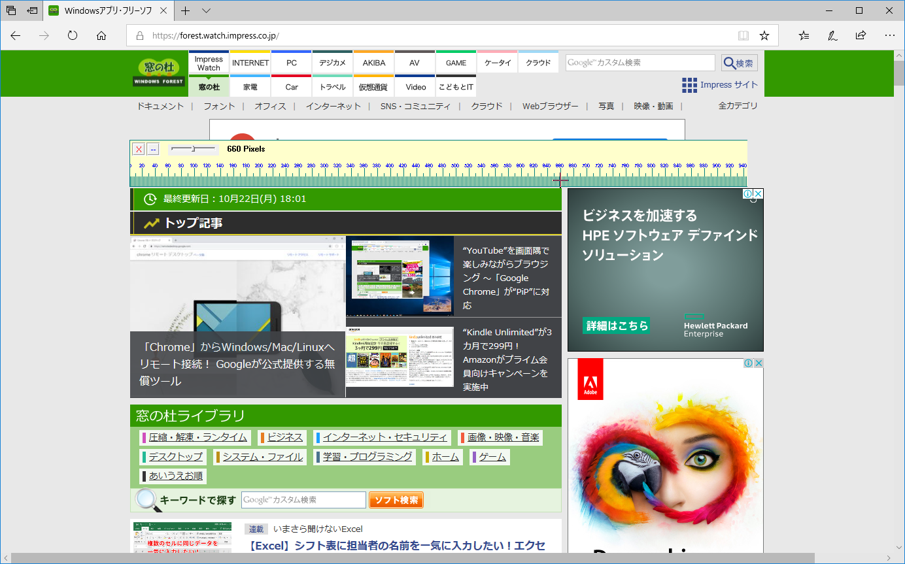Click the Web Note pen icon

click(x=832, y=36)
